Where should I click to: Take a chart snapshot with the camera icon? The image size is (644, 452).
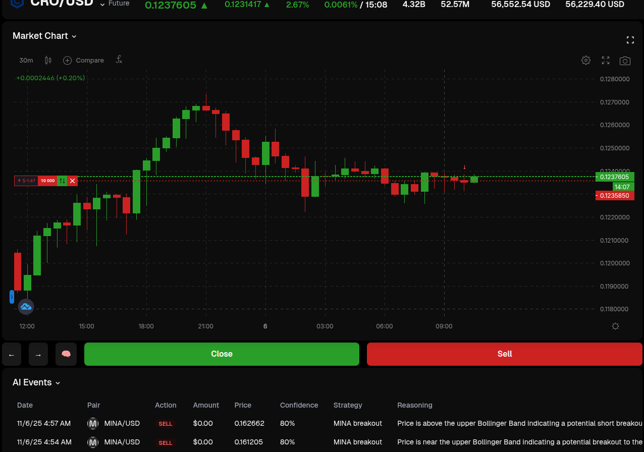(x=625, y=61)
